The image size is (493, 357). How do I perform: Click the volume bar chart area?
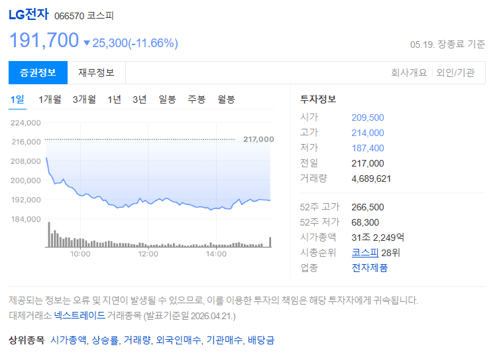click(158, 234)
